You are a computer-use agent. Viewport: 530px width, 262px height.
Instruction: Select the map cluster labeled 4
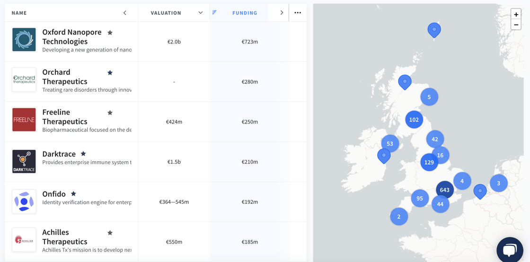[462, 181]
